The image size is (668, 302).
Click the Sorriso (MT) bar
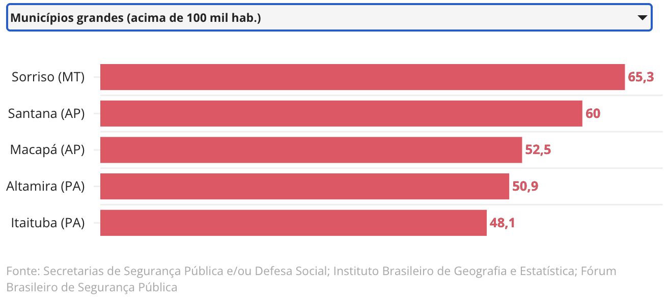pyautogui.click(x=362, y=77)
